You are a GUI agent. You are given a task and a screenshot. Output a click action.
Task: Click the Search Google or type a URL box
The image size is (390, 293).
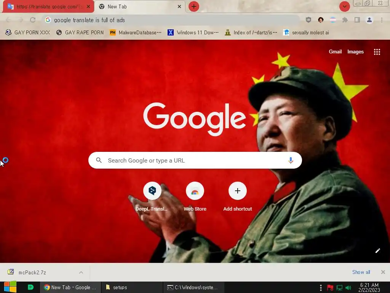[195, 160]
